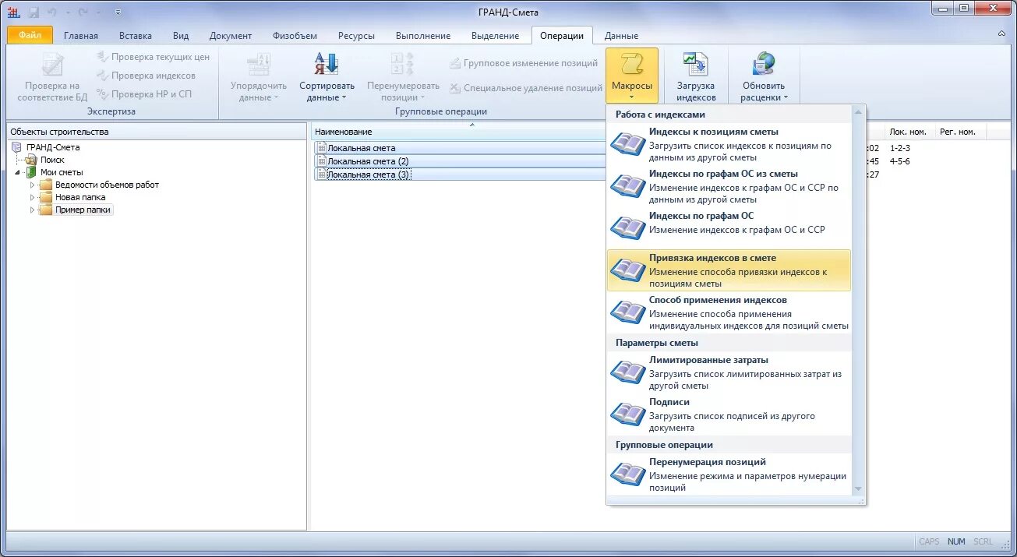
Task: Switch to the Физобъем ribbon tab
Action: coord(295,36)
